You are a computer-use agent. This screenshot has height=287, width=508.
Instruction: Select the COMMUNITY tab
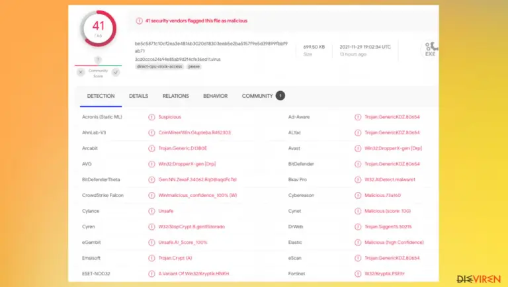tap(257, 96)
